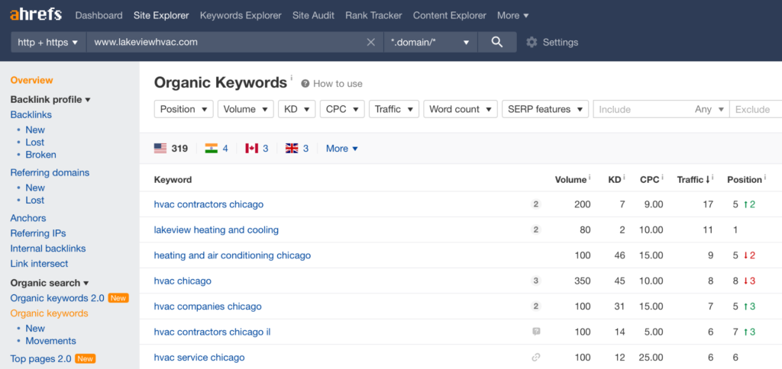Open SERP features badge for hvac chicago

[x=535, y=281]
